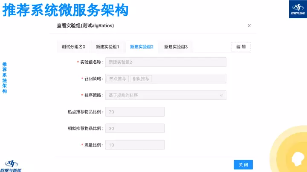Click the 数据与智能 logo at the bottom left

click(11, 166)
